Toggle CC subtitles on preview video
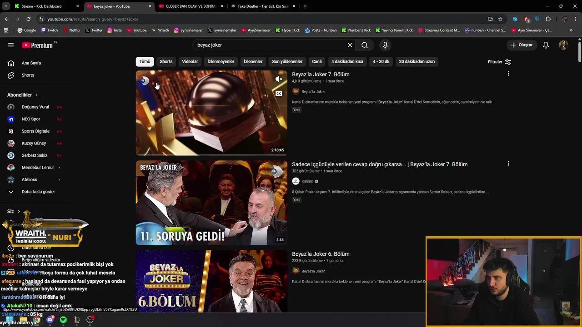 tap(279, 94)
